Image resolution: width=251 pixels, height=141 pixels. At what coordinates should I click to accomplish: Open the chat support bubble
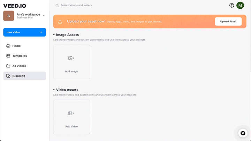tap(243, 133)
